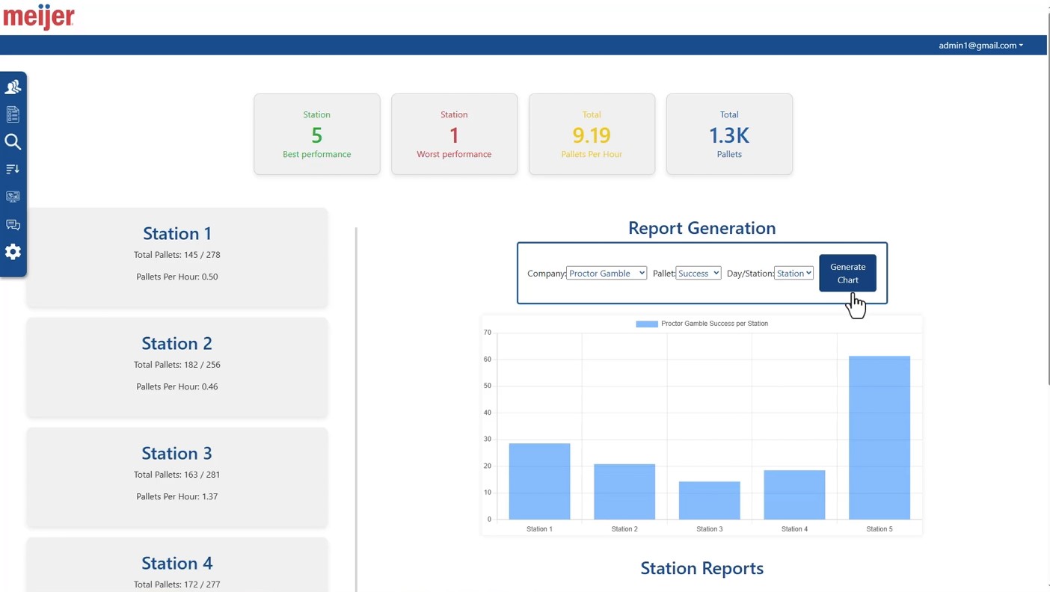
Task: Click 'Total Pallets: 163 / 281' text
Action: pyautogui.click(x=177, y=475)
